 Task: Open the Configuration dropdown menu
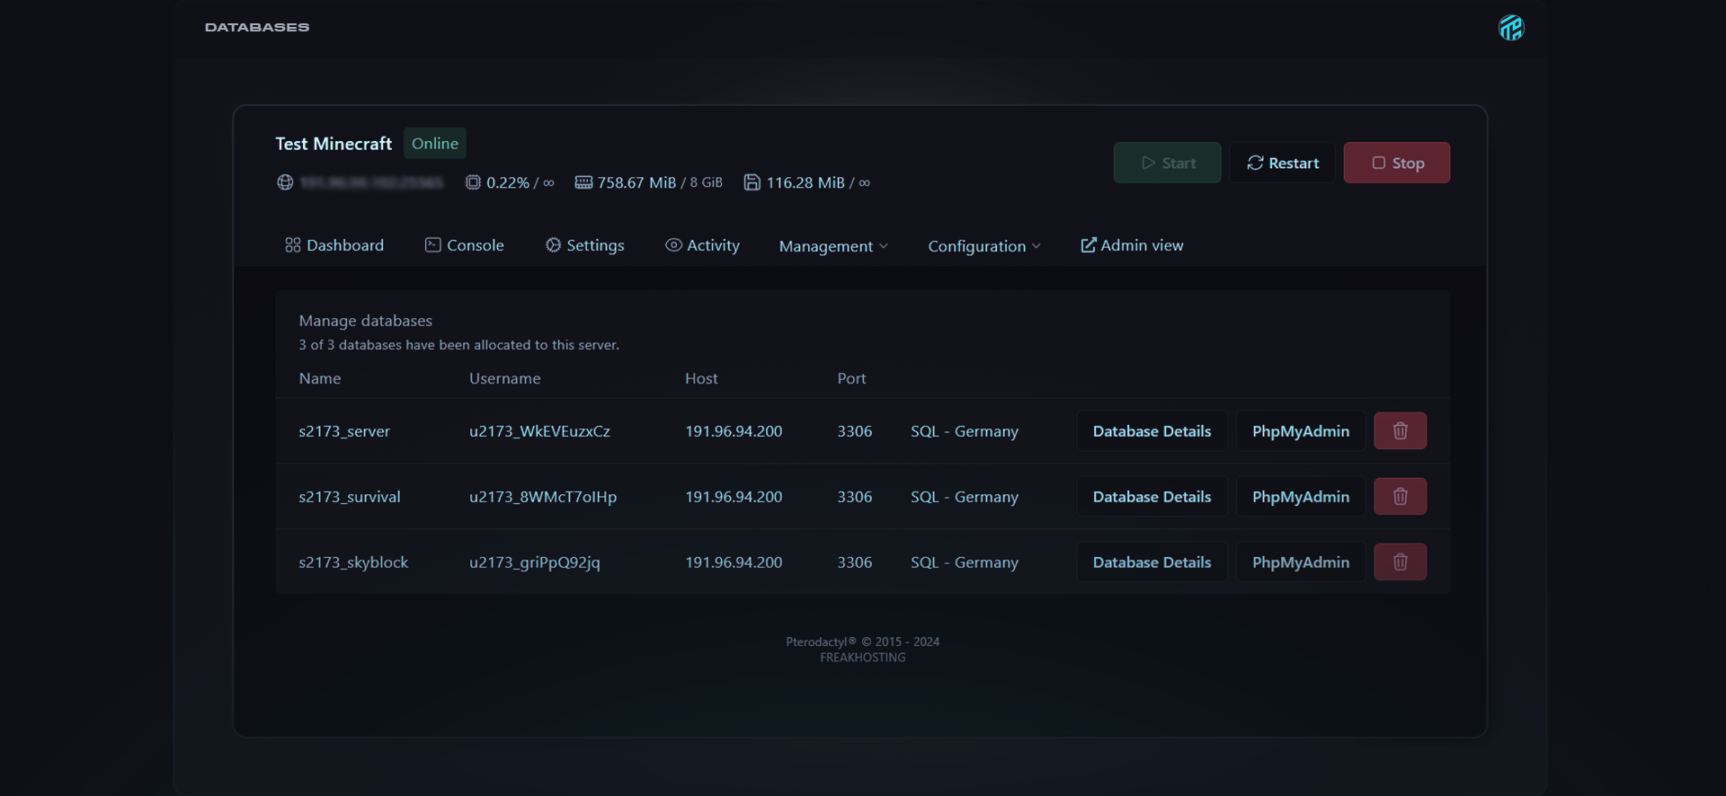[x=984, y=246]
